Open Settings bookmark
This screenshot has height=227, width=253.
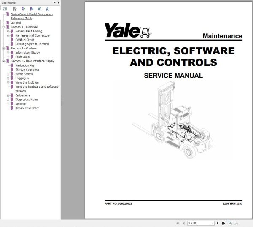21,104
